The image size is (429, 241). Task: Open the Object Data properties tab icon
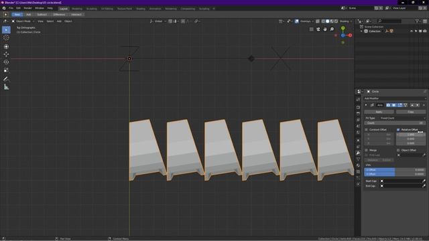point(358,159)
